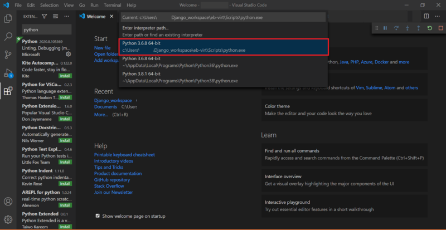The image size is (446, 230).
Task: Open Extensions panel more actions menu
Action: click(x=66, y=17)
